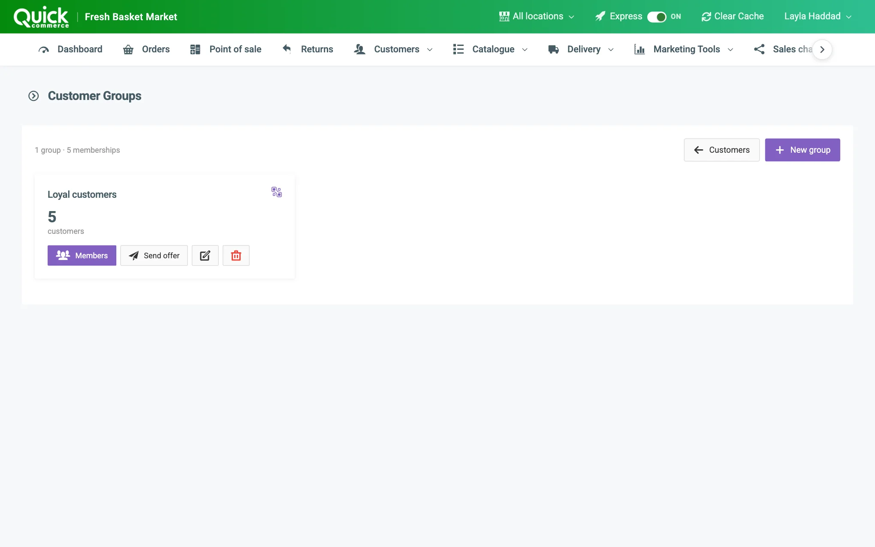Click the '1 group · 5 memberships' summary
This screenshot has height=547, width=875.
coord(77,150)
